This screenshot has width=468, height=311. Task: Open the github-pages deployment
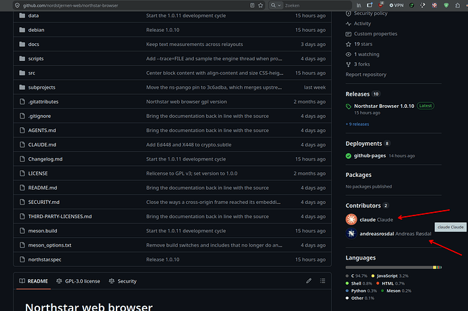(x=370, y=156)
